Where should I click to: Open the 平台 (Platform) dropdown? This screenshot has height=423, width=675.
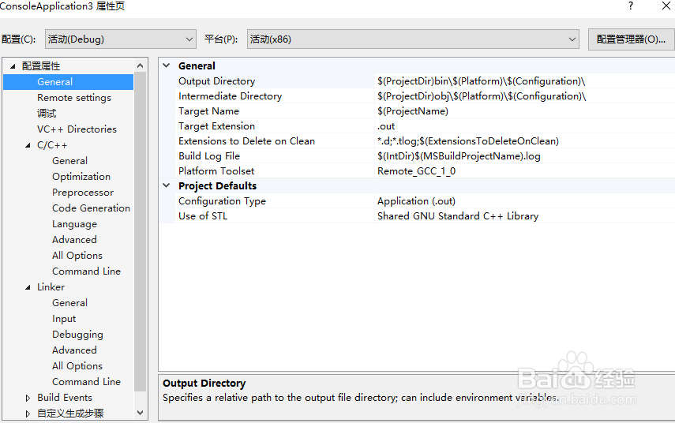414,39
